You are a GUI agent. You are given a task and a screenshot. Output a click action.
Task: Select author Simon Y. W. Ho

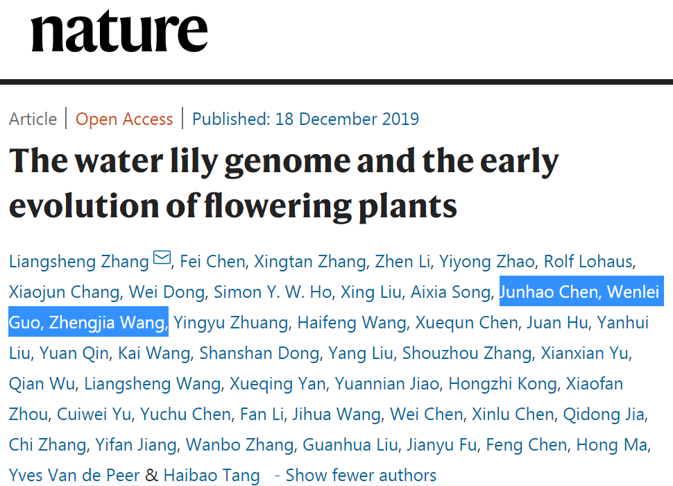click(273, 292)
